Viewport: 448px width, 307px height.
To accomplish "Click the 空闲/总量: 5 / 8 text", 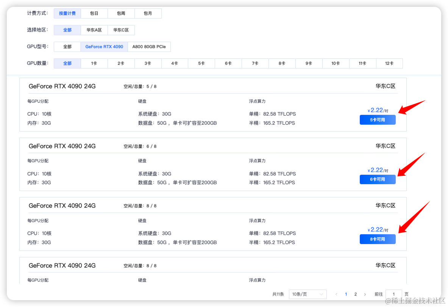I will (x=140, y=86).
